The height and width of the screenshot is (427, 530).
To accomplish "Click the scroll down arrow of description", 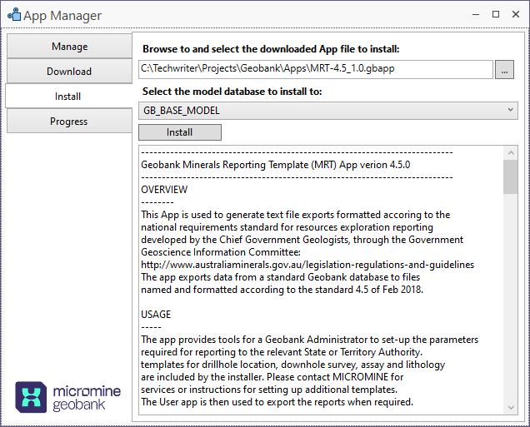I will (510, 407).
